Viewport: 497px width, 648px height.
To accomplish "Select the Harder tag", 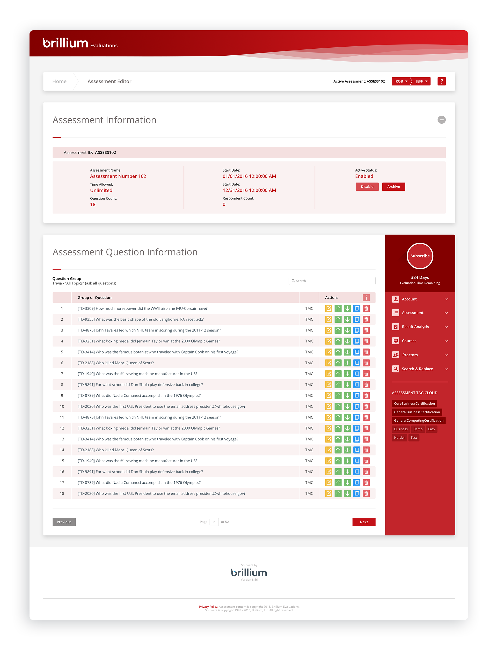I will (x=399, y=438).
